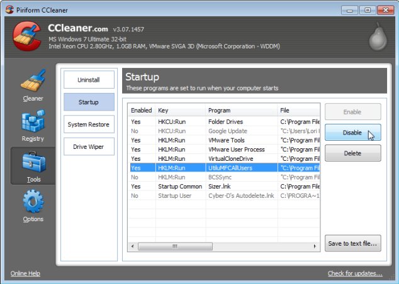The height and width of the screenshot is (284, 399).
Task: Click the title bar CCleaner icon
Action: coord(9,9)
